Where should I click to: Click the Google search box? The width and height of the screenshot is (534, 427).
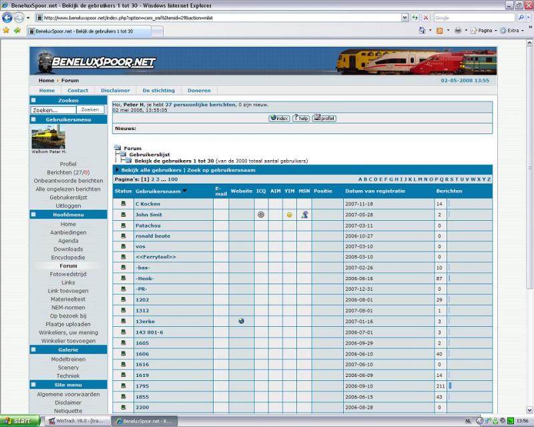(474, 17)
